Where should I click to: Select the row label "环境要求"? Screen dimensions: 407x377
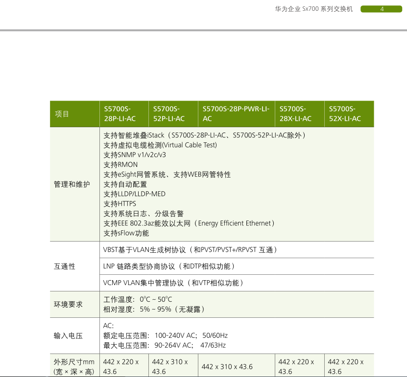[68, 305]
